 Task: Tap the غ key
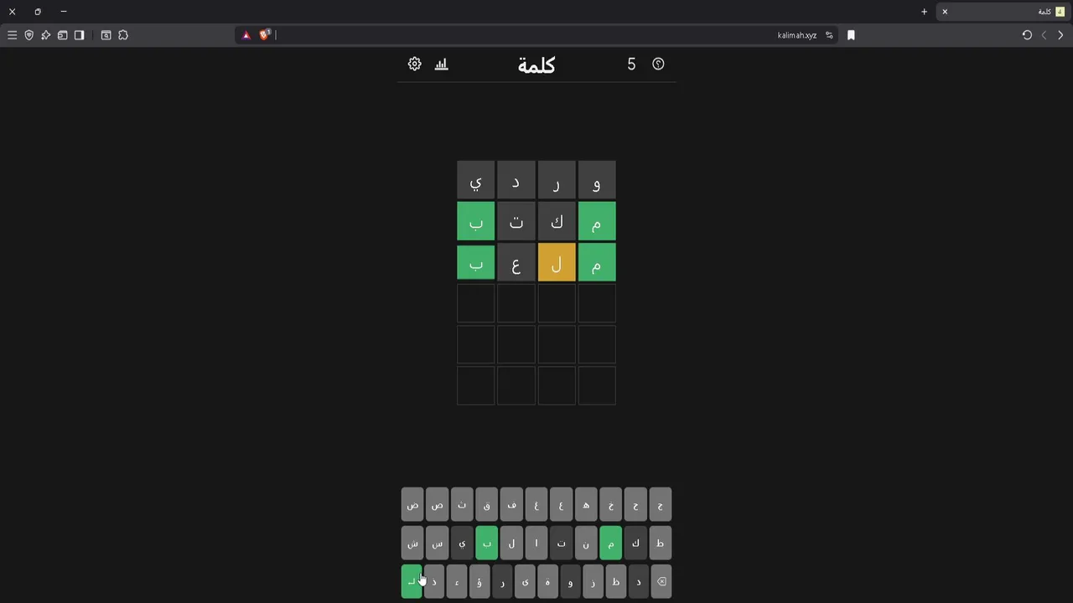pos(536,504)
